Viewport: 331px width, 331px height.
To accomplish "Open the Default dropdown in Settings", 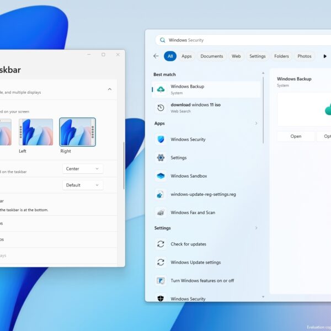I will 83,185.
